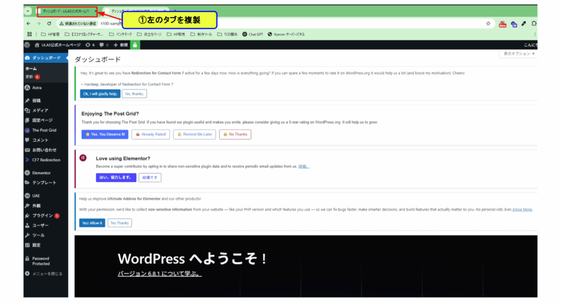561x306 pixels.
Task: Click Post Grid 'No Thanks' button
Action: click(x=235, y=135)
